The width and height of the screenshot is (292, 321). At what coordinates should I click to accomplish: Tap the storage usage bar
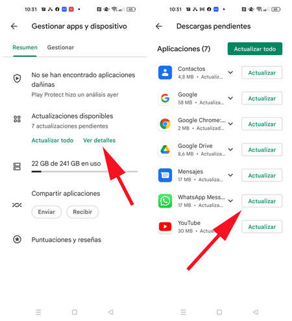coord(84,172)
